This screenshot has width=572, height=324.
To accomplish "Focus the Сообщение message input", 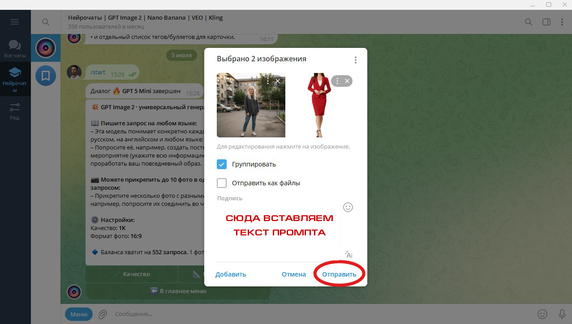I will point(323,314).
